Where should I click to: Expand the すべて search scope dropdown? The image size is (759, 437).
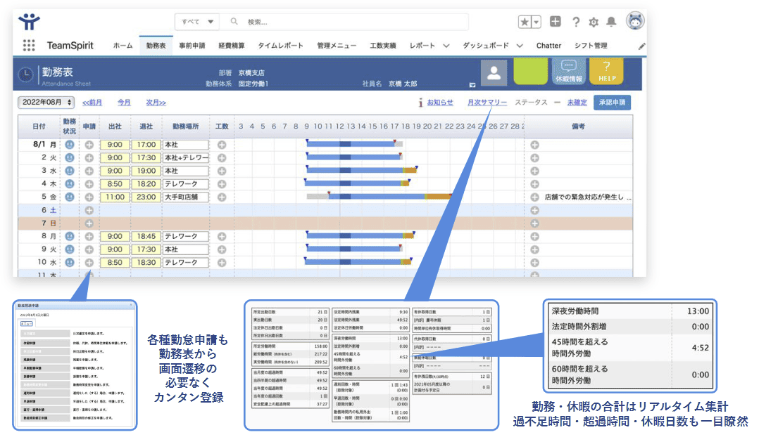[x=199, y=22]
